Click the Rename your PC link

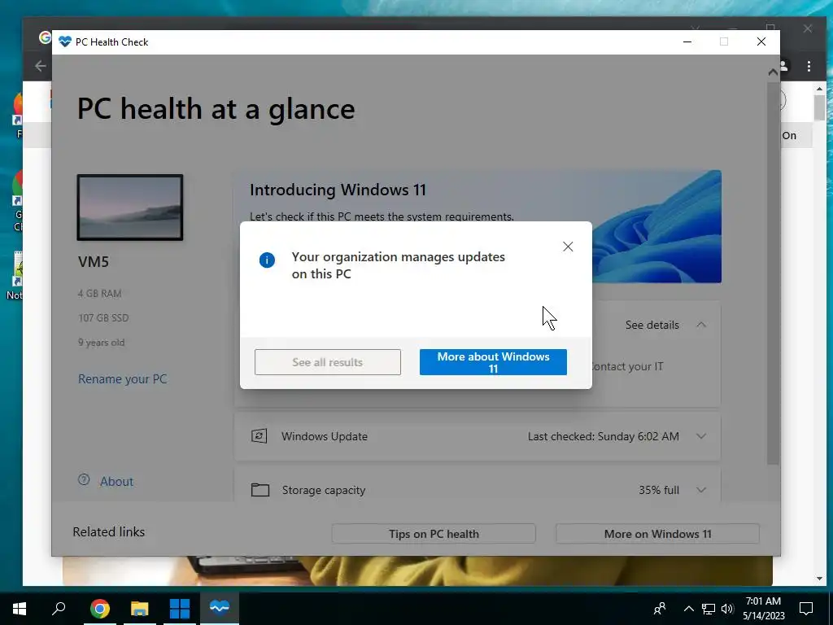pos(122,379)
